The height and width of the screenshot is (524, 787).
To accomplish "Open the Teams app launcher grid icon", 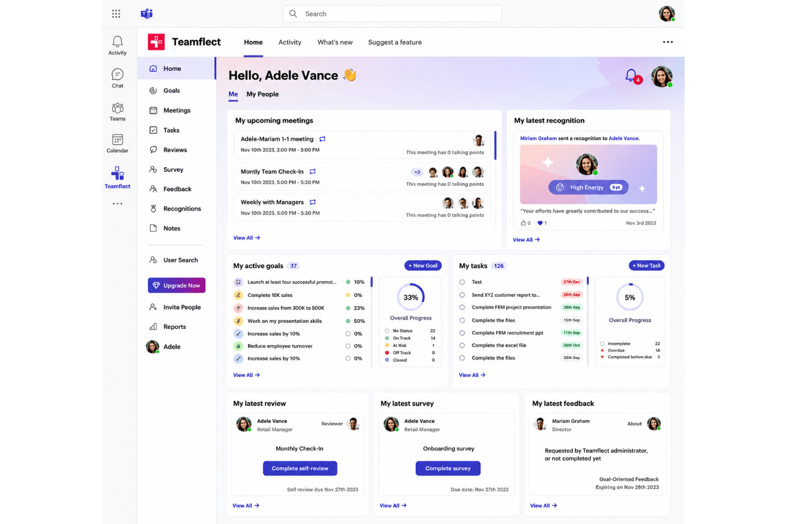I will tap(116, 14).
